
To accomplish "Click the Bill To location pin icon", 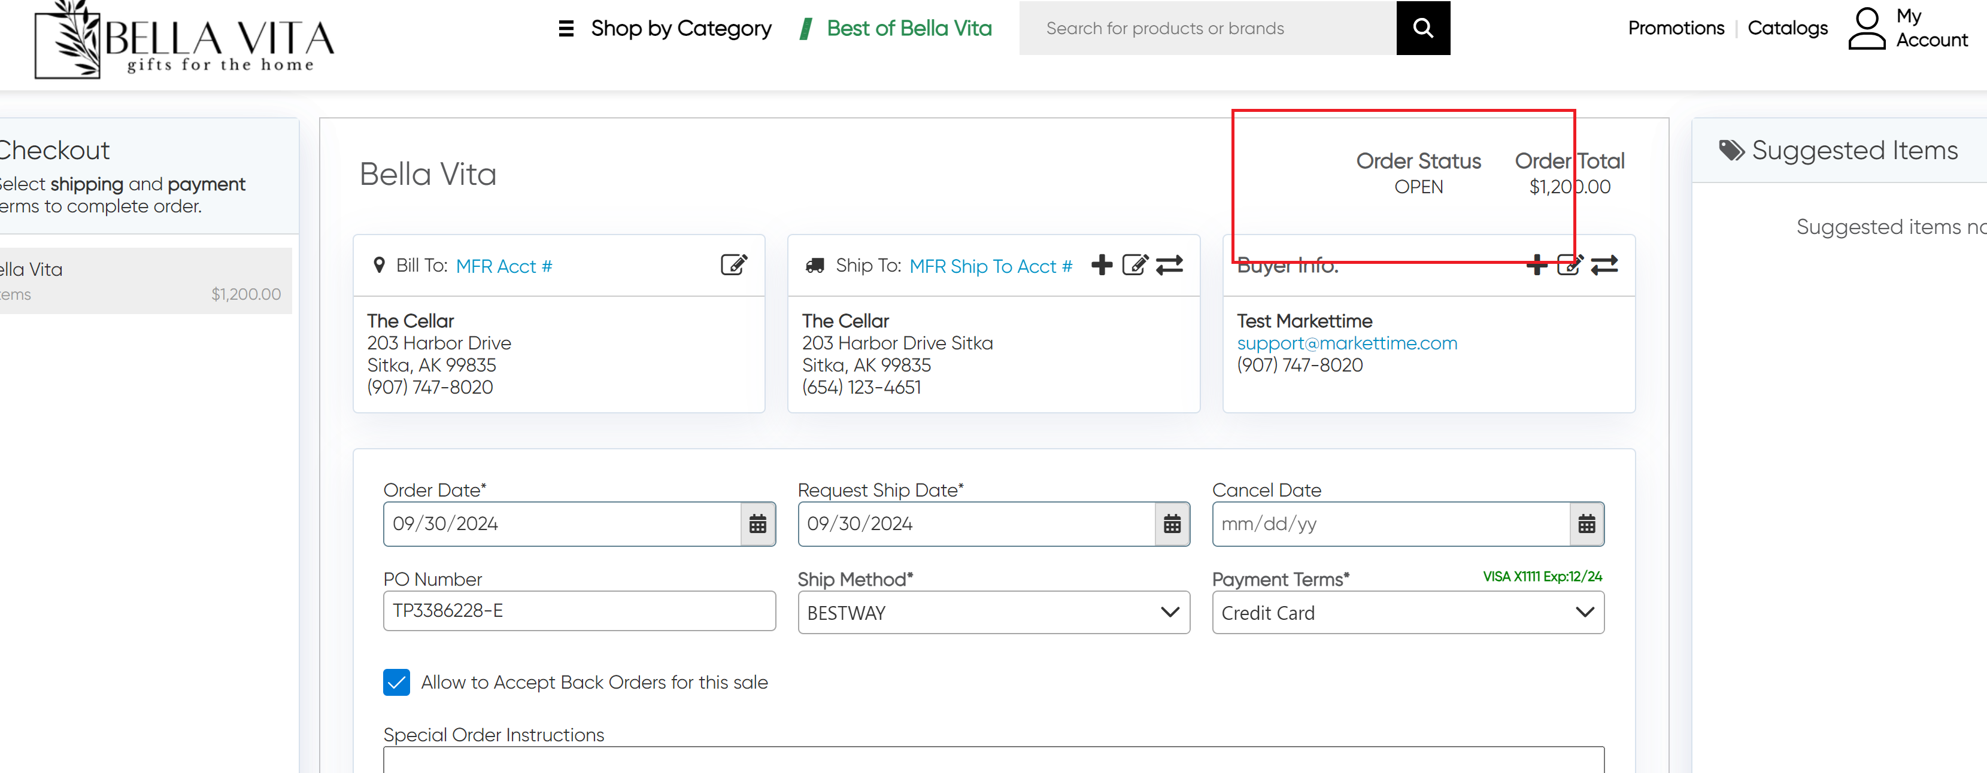I will 379,265.
